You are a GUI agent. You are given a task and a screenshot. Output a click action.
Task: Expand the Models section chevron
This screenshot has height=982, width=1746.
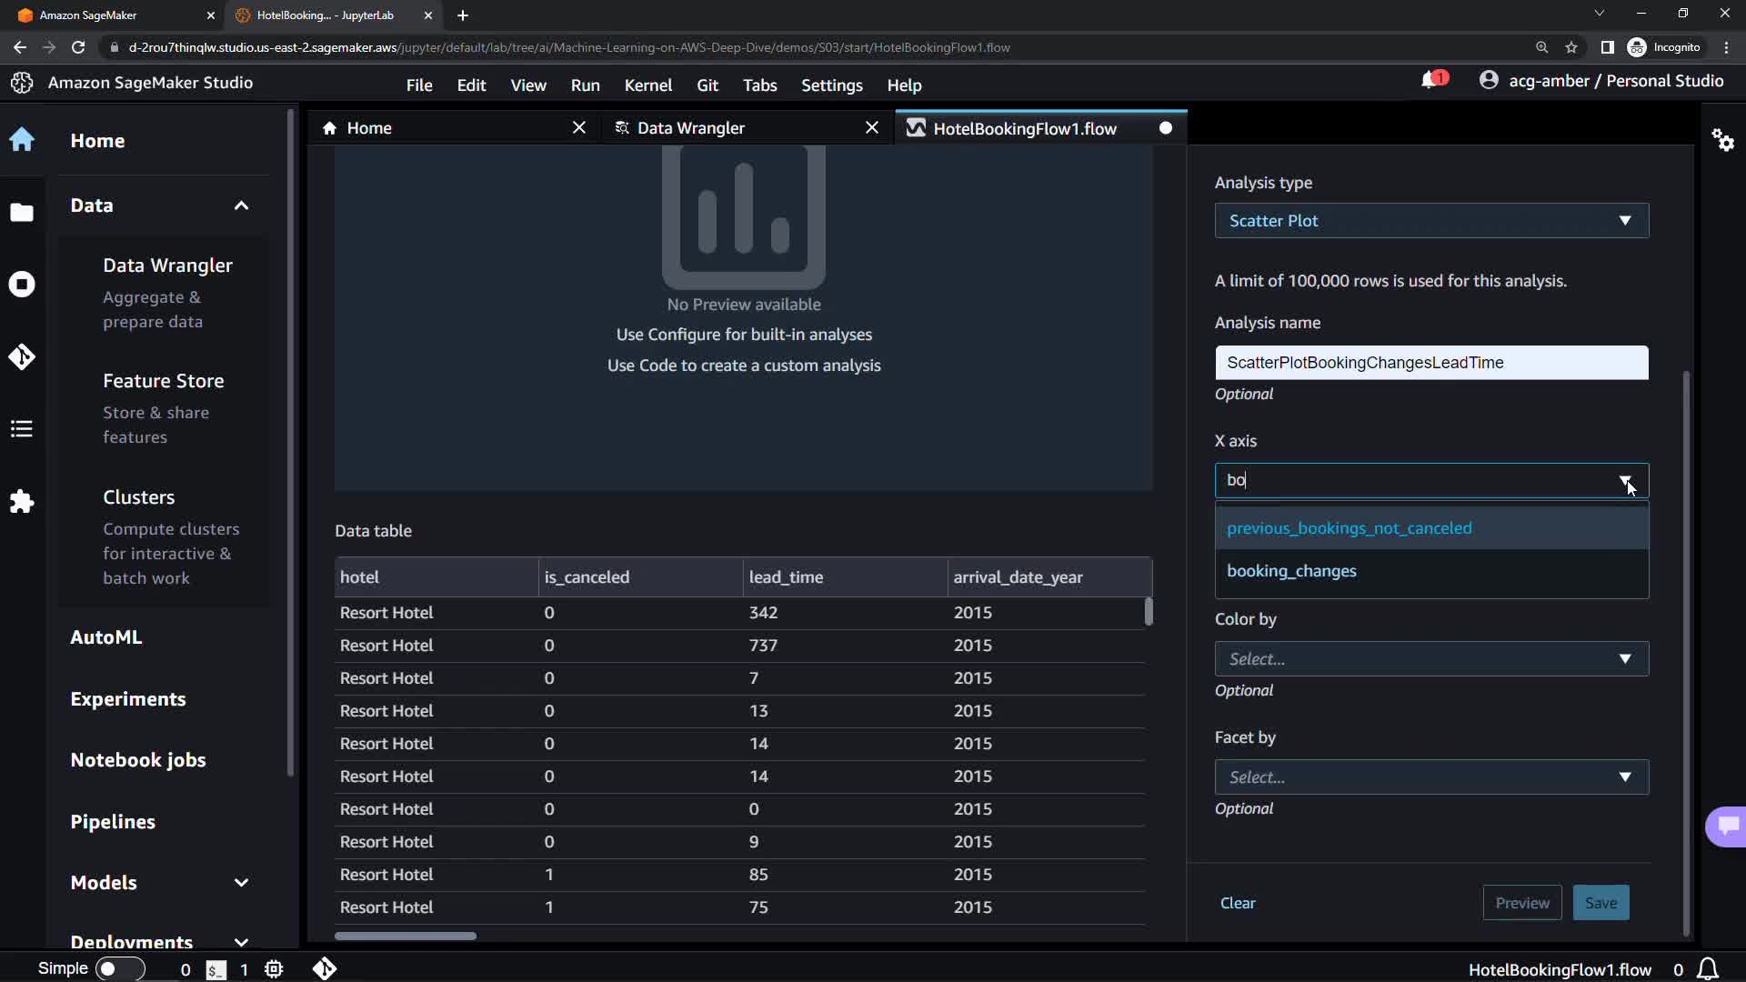pos(241,883)
